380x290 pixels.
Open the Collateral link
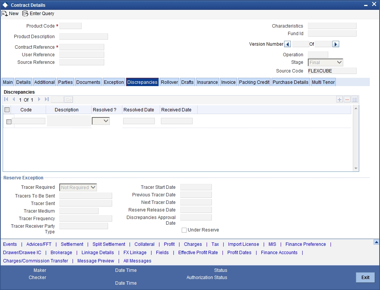click(144, 244)
